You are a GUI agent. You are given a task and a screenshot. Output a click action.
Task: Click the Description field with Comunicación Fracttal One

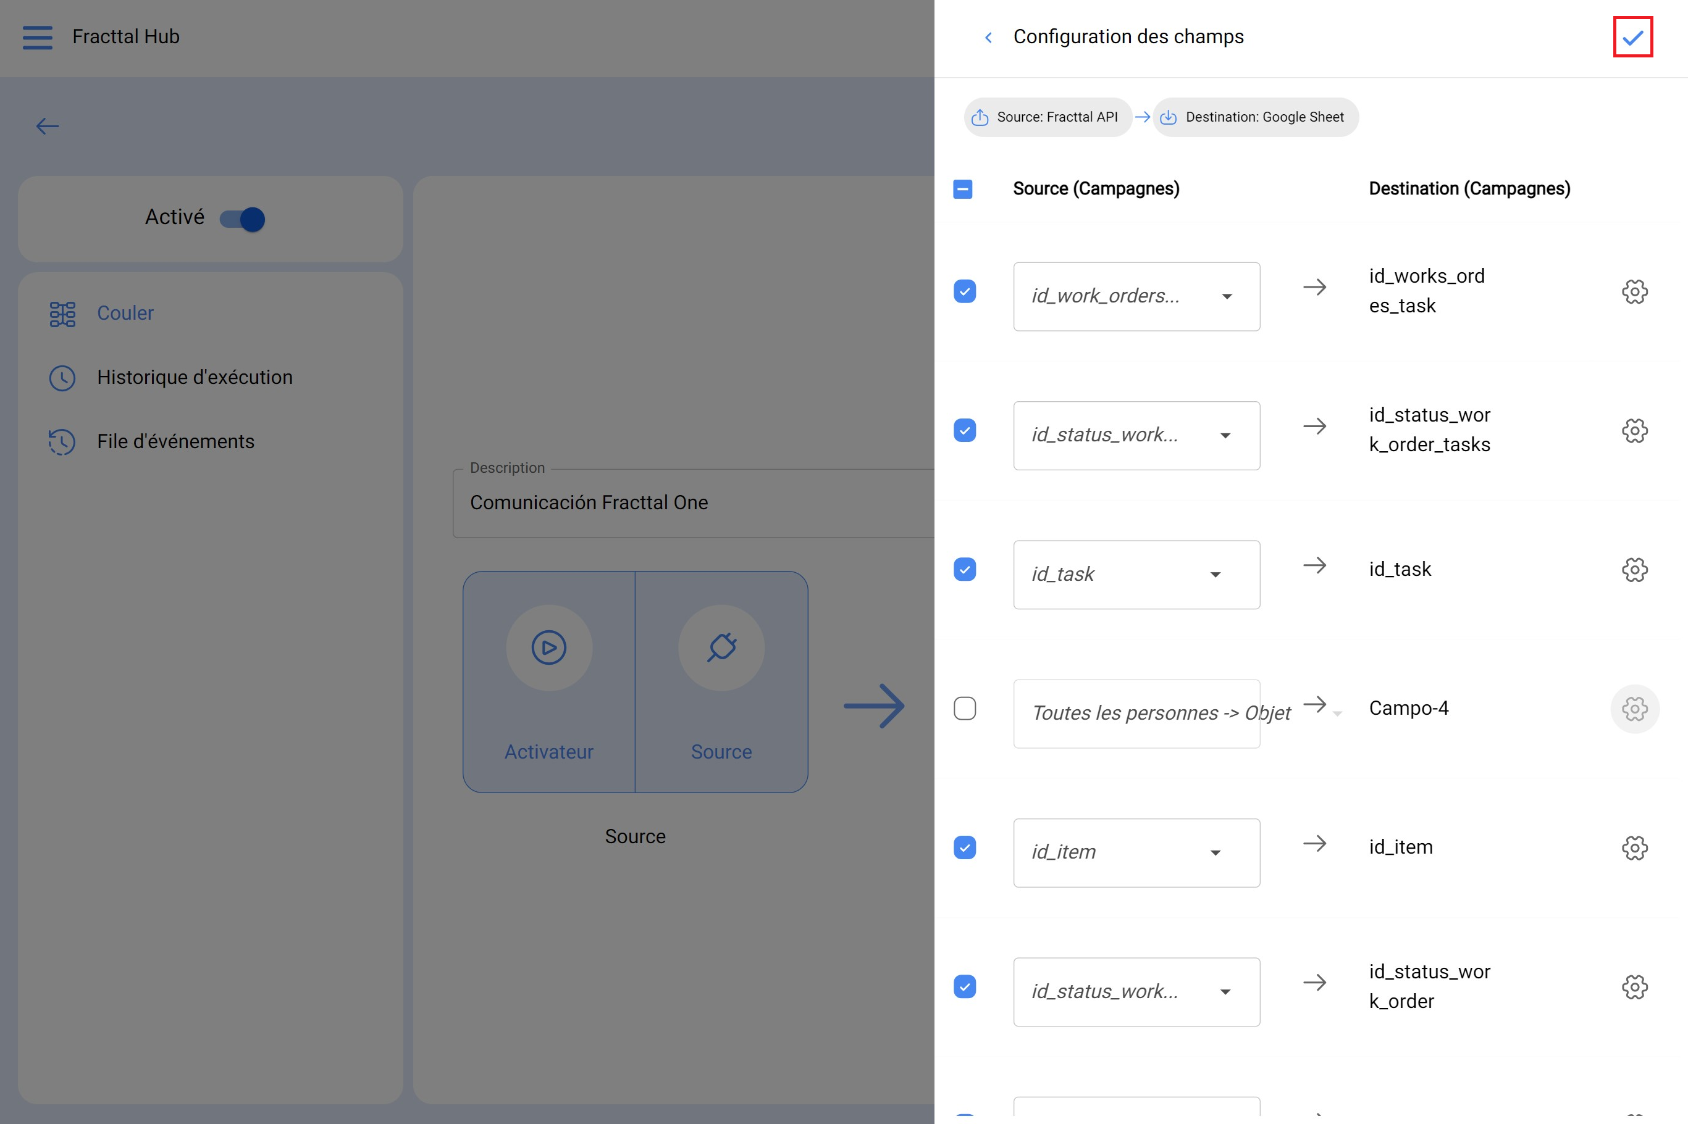[694, 503]
